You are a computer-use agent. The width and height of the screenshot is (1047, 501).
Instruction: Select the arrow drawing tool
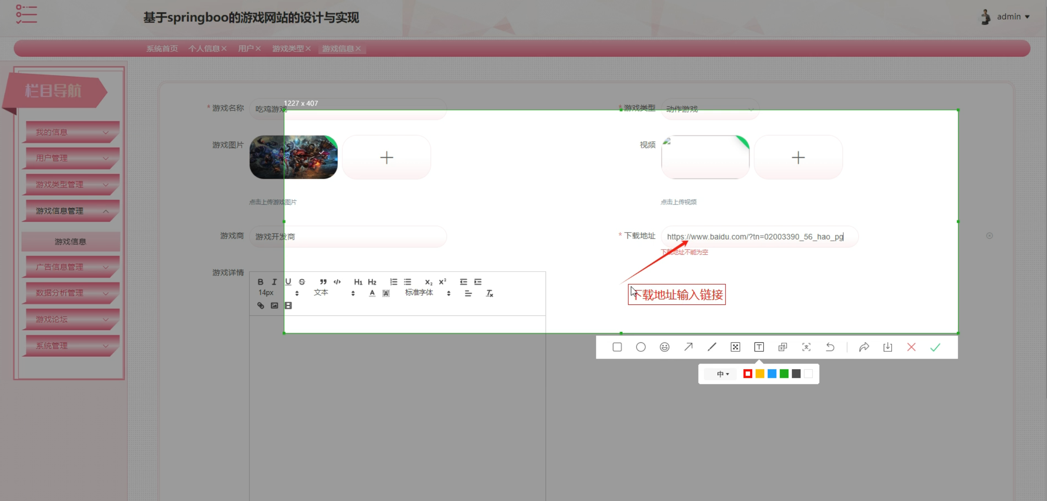click(x=688, y=347)
